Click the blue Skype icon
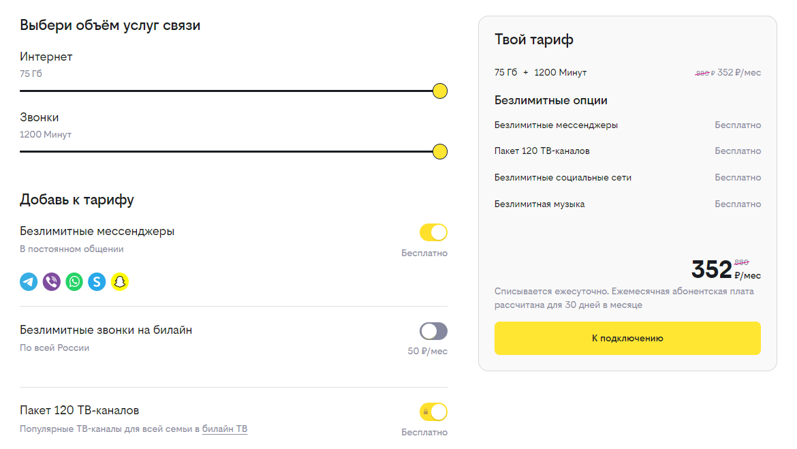The height and width of the screenshot is (449, 797). (97, 281)
